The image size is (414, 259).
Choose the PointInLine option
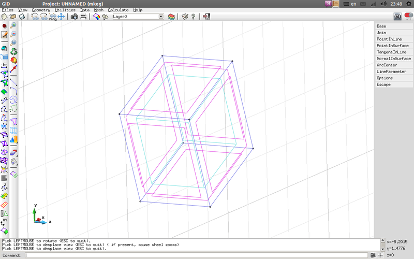click(394, 39)
